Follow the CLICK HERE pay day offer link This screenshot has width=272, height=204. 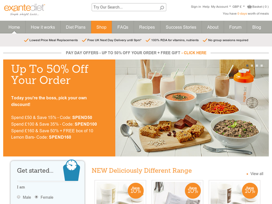tap(195, 53)
